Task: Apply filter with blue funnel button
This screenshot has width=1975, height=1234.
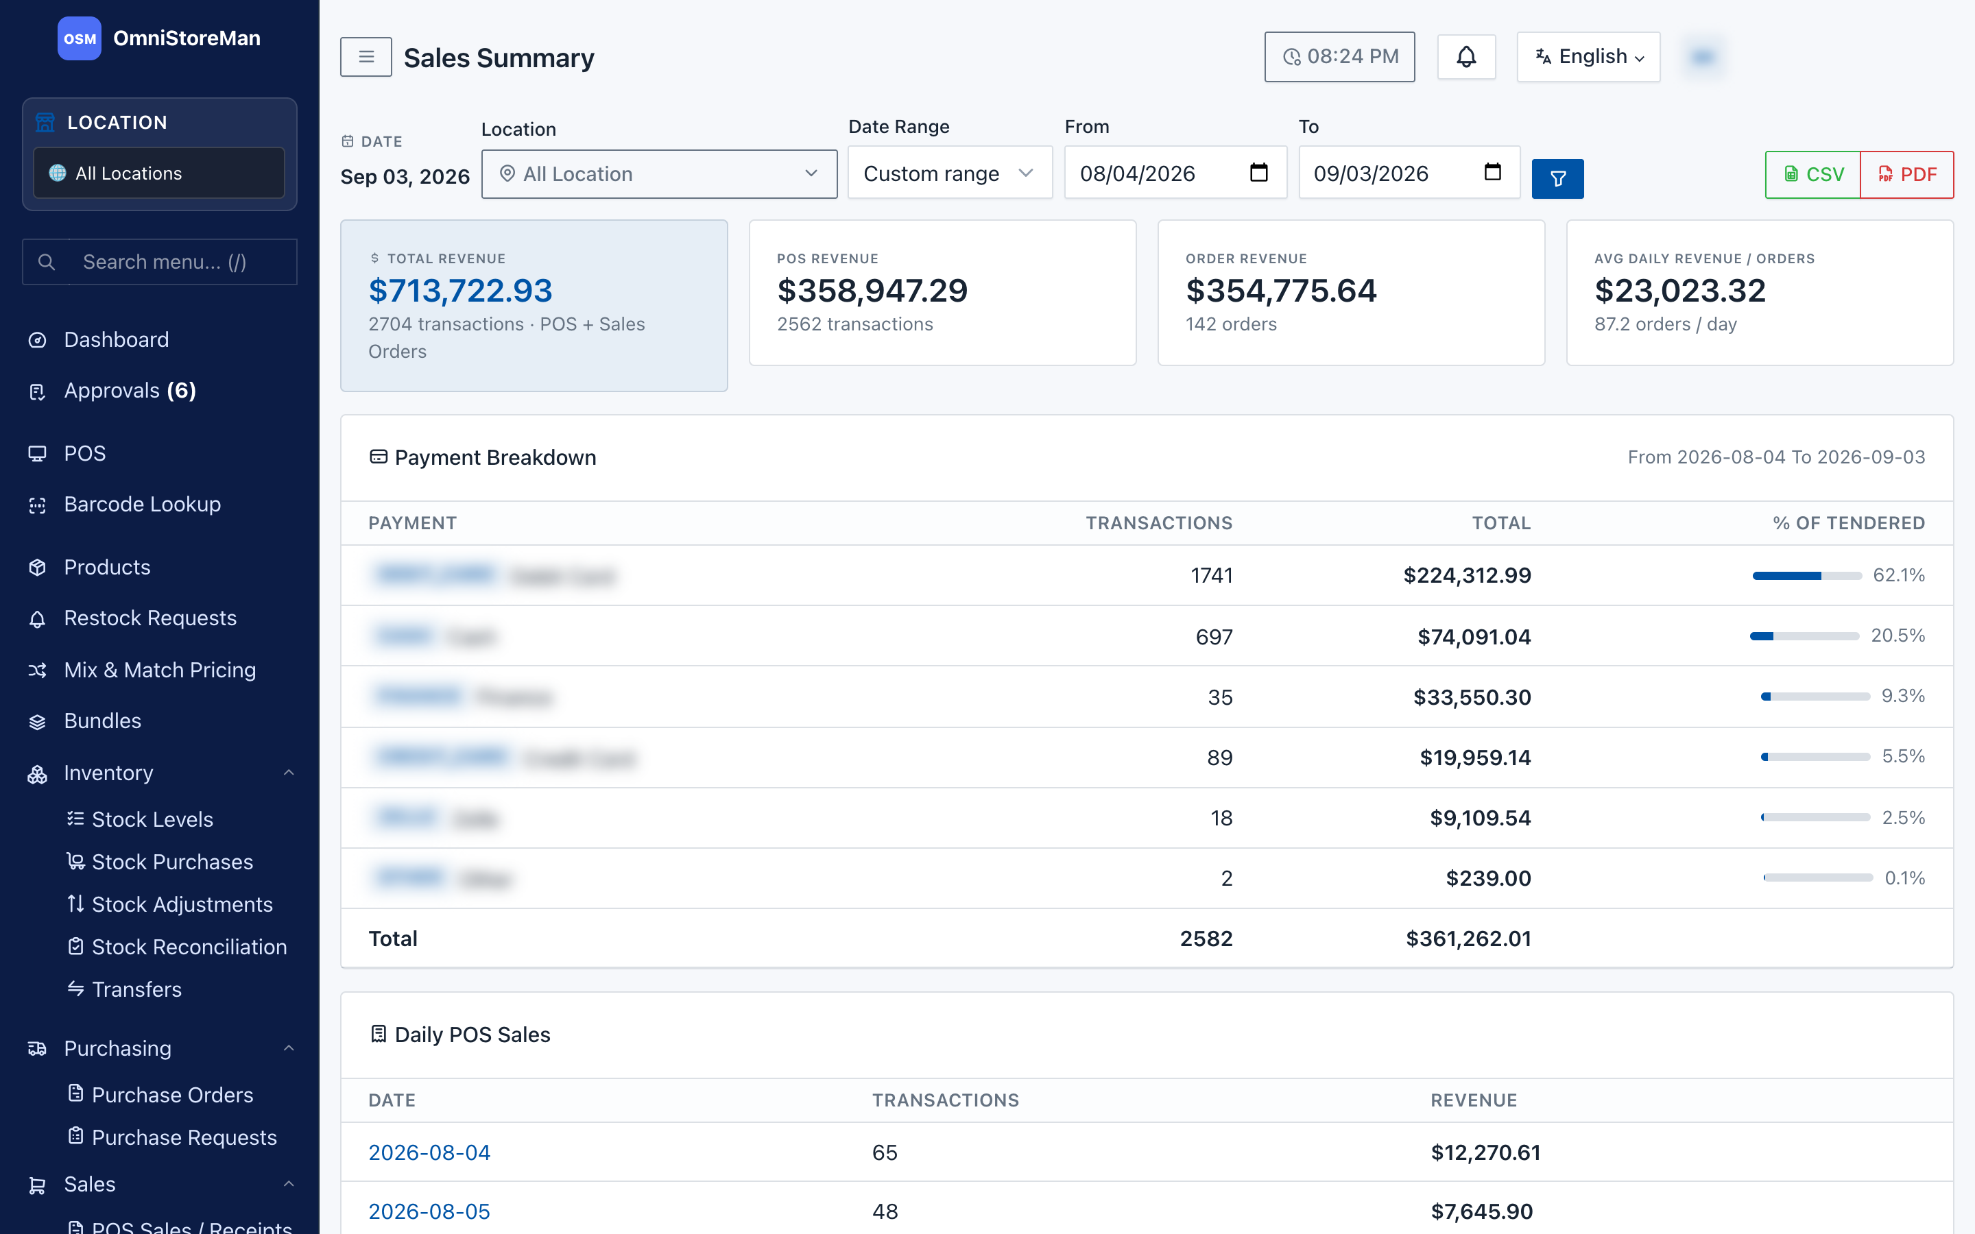Action: click(1557, 178)
